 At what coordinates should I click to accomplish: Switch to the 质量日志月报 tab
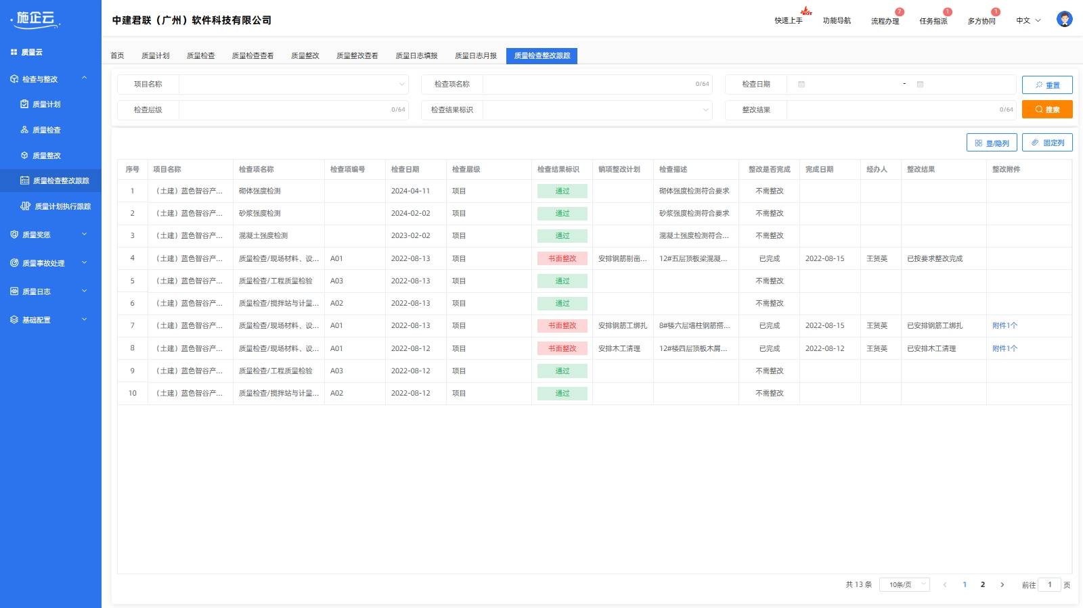pyautogui.click(x=475, y=55)
